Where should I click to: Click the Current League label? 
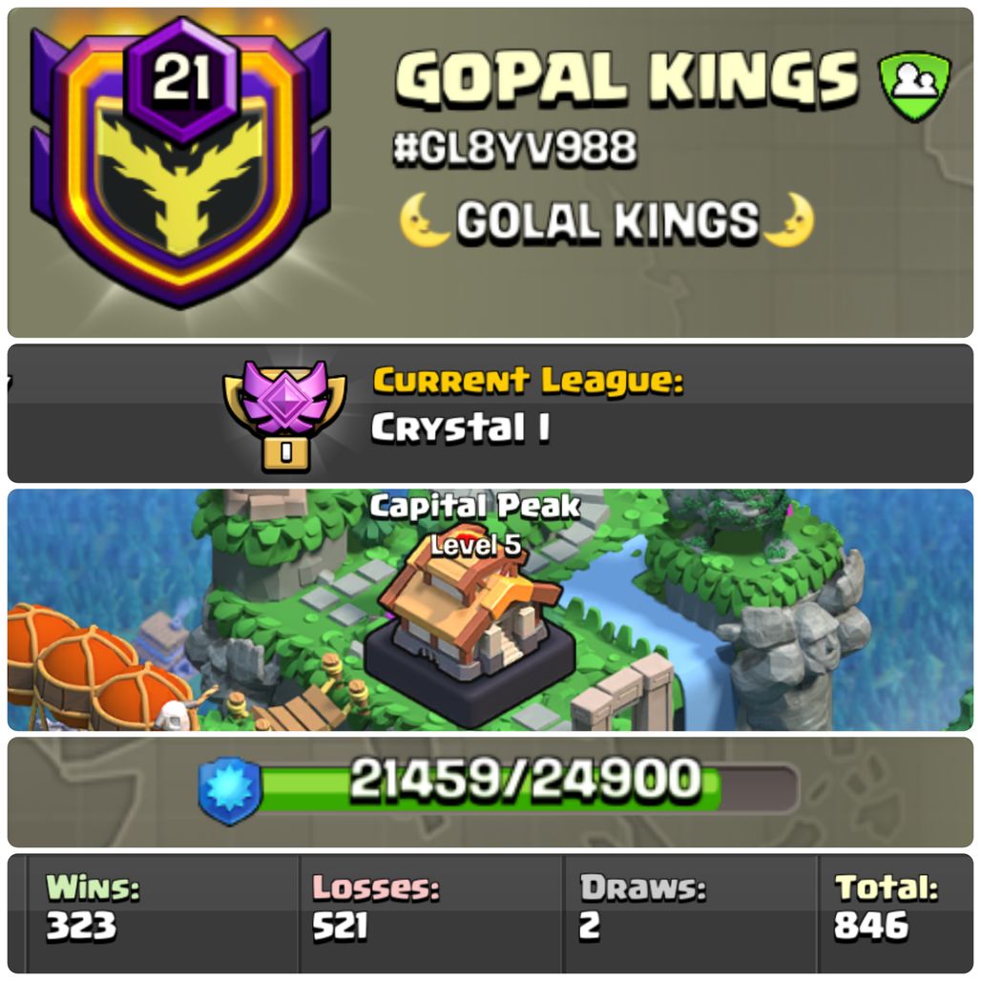[x=529, y=381]
